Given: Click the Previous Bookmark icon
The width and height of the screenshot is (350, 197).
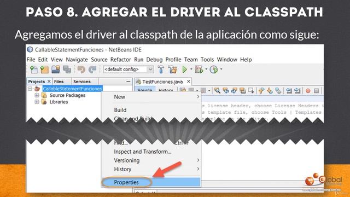Looking at the screenshot, I should 261,90.
